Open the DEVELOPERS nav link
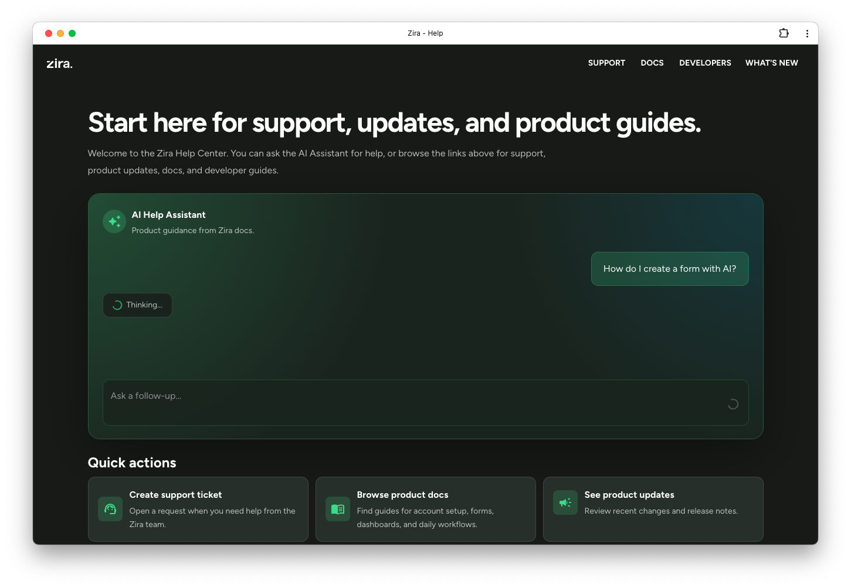851x588 pixels. (705, 63)
